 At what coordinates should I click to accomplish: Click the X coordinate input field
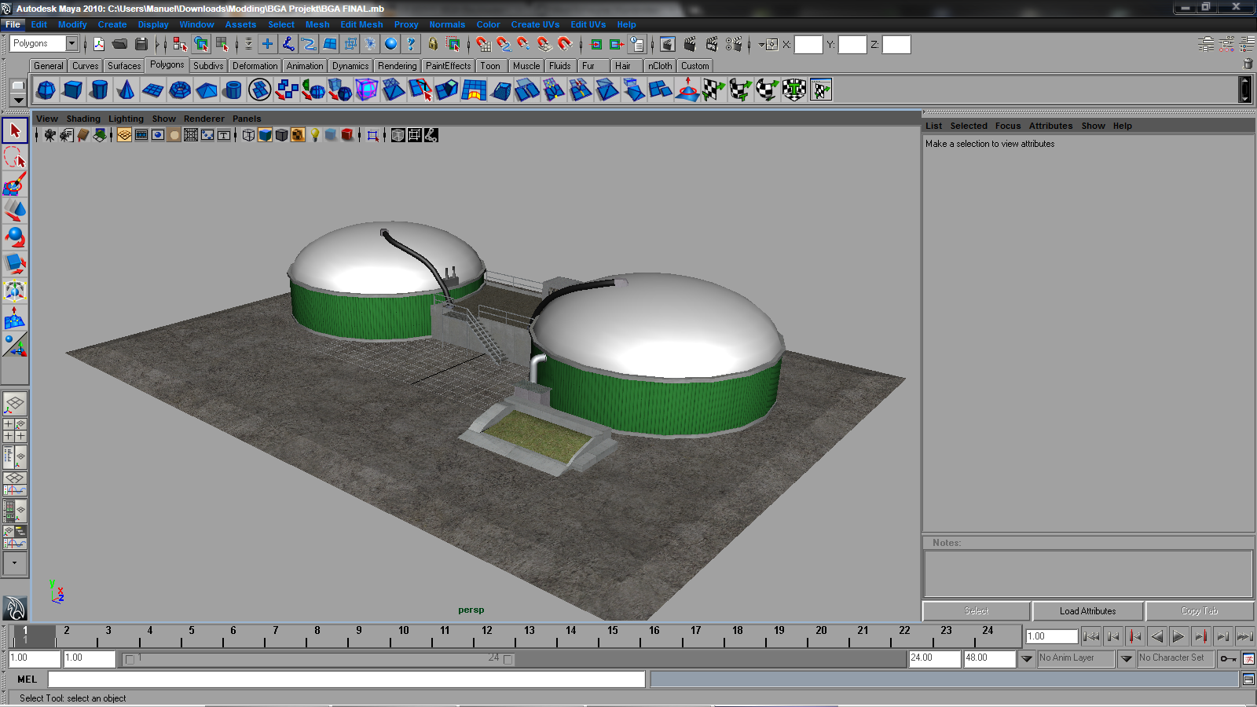coord(808,45)
